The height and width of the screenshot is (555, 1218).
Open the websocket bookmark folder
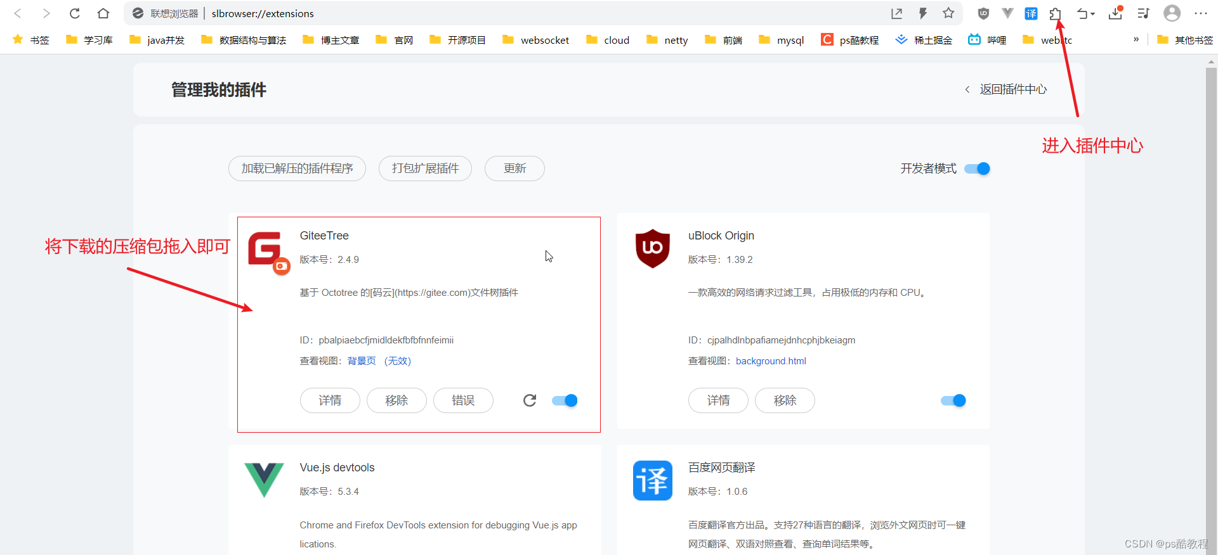point(535,40)
